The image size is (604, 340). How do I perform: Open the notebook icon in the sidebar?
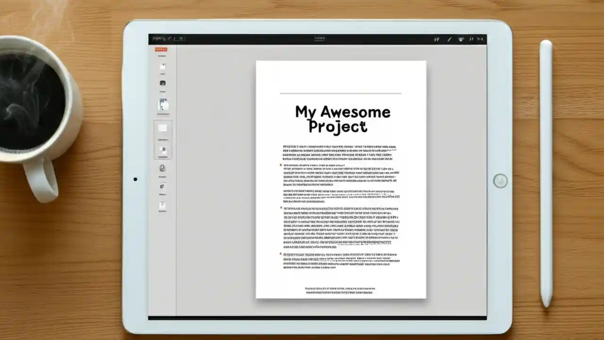[x=163, y=66]
